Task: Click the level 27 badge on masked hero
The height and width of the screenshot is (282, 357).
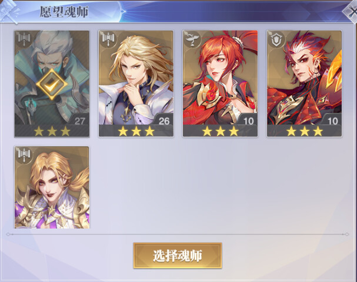Action: tap(79, 120)
